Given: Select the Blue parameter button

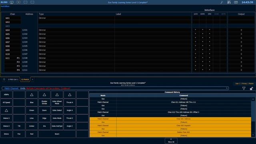Looking at the screenshot, I should coord(32,102).
